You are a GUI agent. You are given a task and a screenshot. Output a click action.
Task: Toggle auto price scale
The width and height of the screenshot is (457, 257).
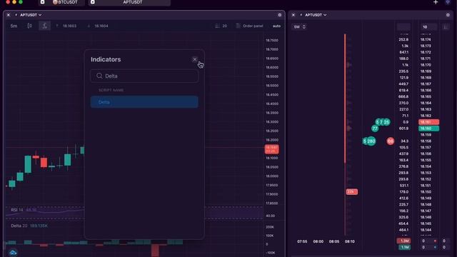(276, 26)
